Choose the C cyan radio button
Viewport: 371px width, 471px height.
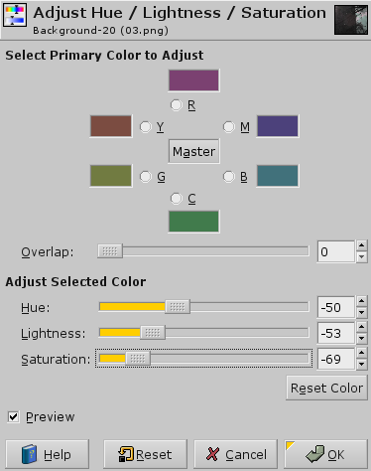point(177,199)
